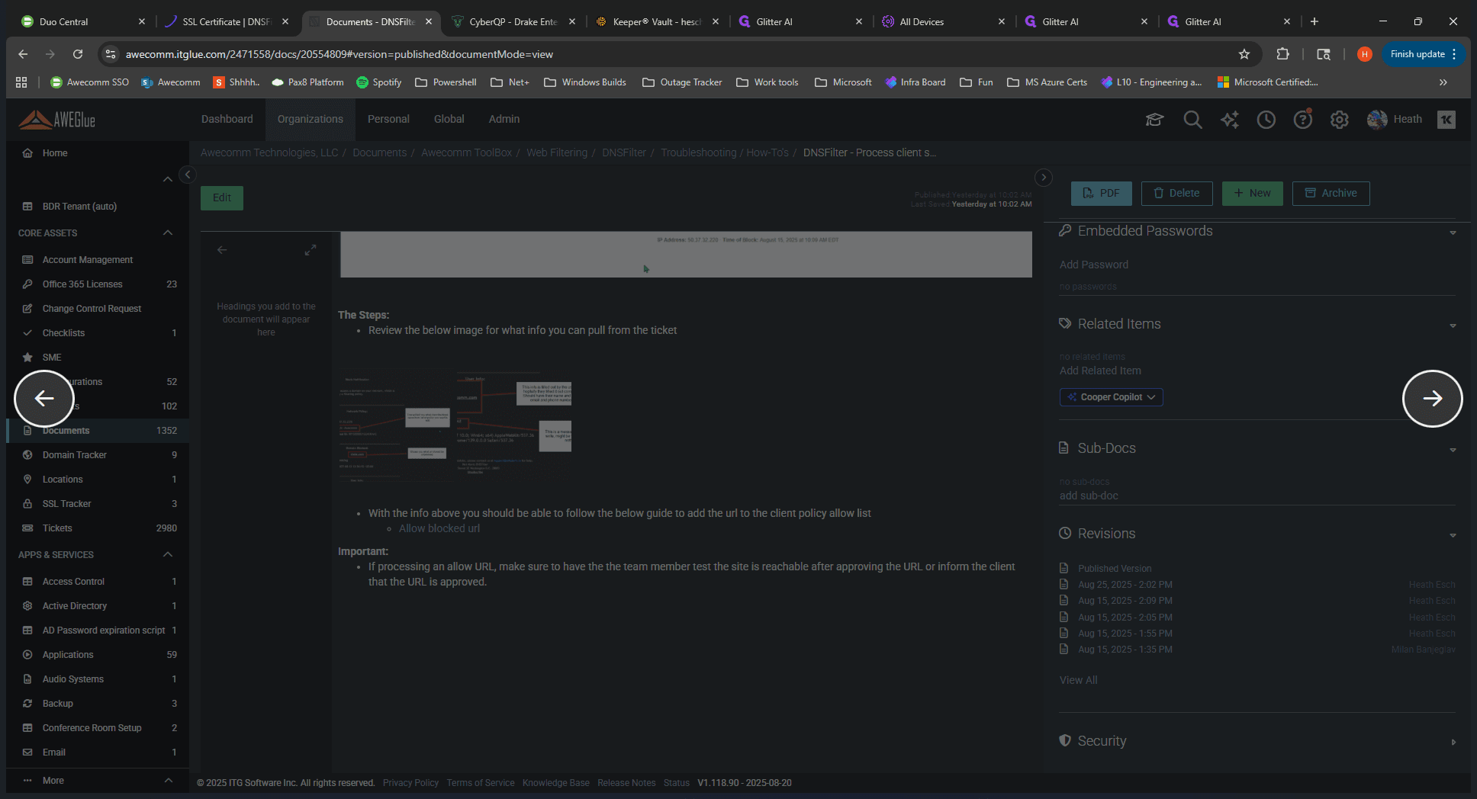Open the AI sparkle icon in header
1477x799 pixels.
pos(1229,120)
